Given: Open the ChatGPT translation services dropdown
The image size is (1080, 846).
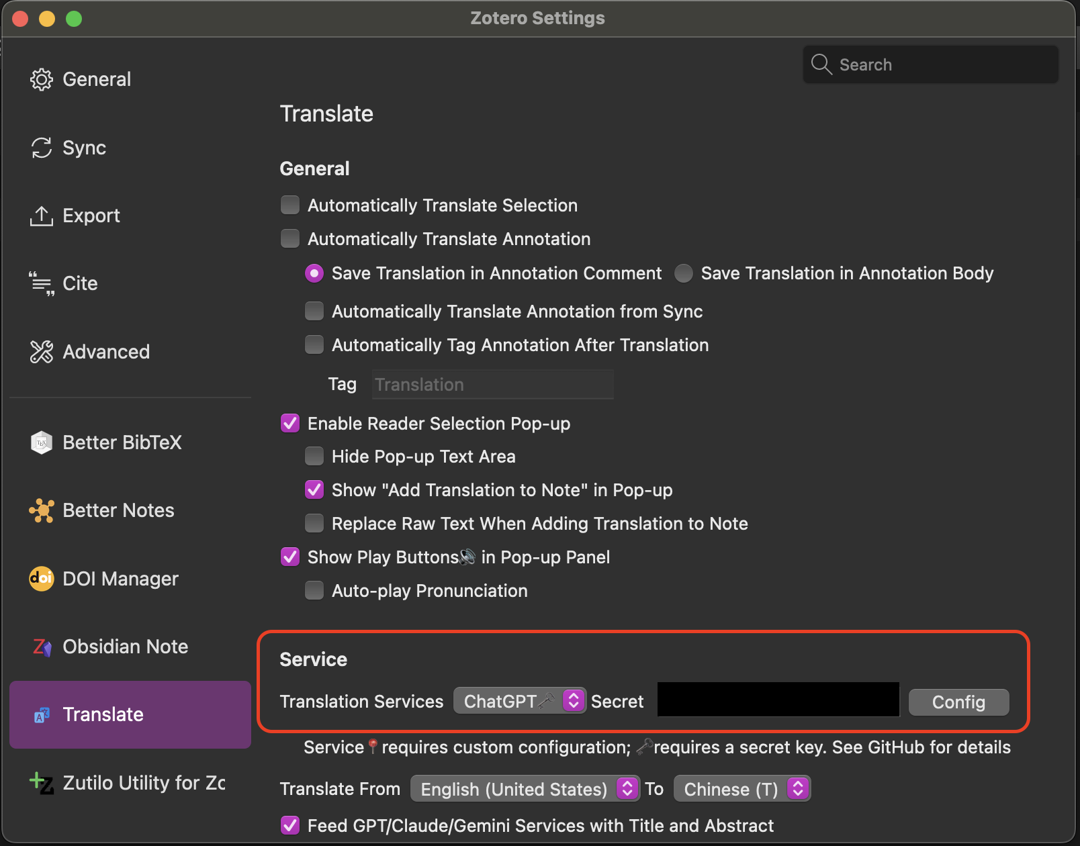Looking at the screenshot, I should (519, 702).
